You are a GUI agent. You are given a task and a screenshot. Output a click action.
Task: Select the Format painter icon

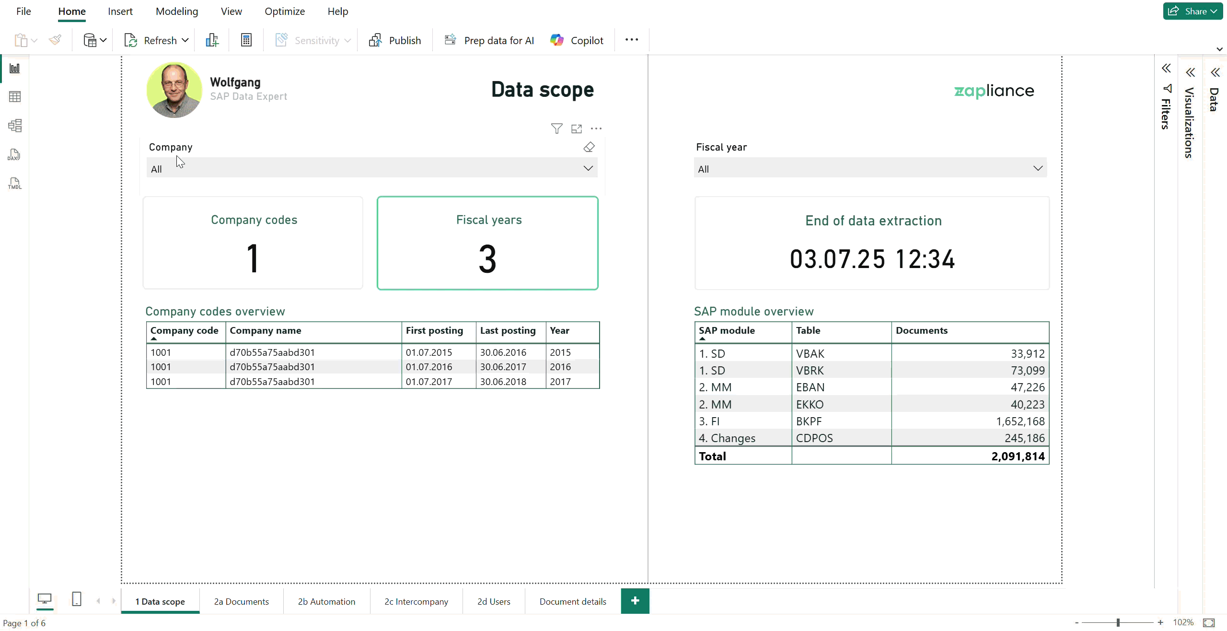tap(55, 40)
